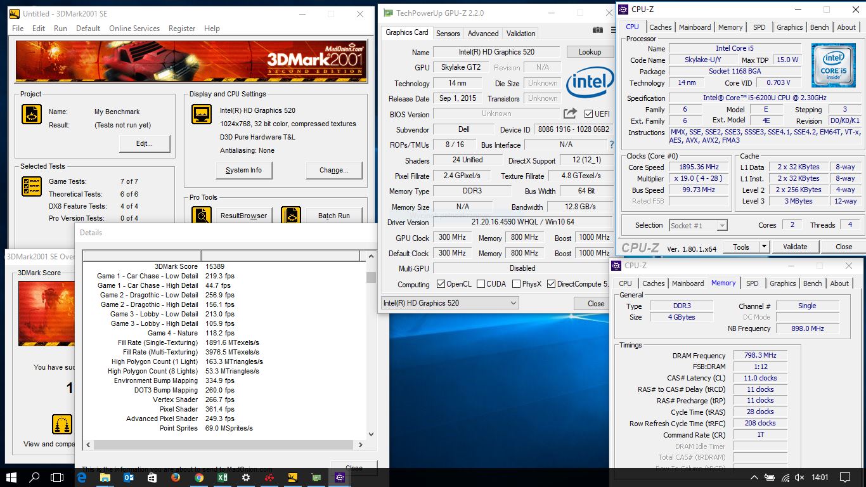Switch to GPU-Z taskbar icon
Viewport: 866px width, 487px height.
tap(316, 477)
